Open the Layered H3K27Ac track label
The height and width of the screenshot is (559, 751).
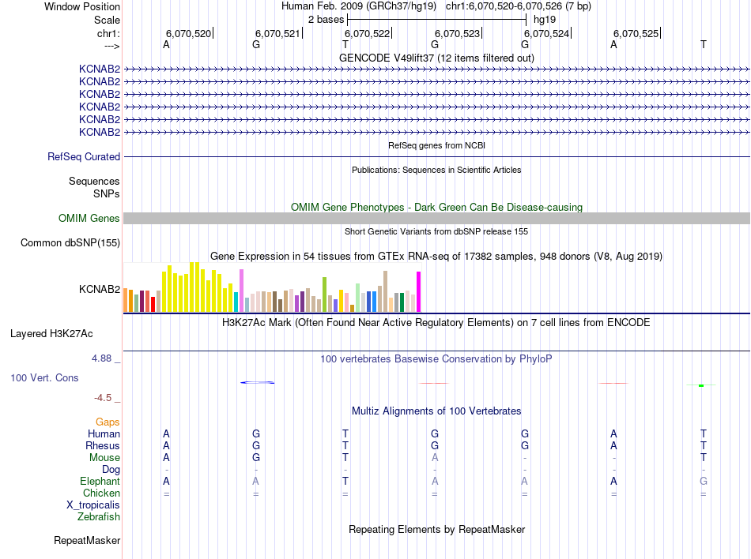[51, 334]
